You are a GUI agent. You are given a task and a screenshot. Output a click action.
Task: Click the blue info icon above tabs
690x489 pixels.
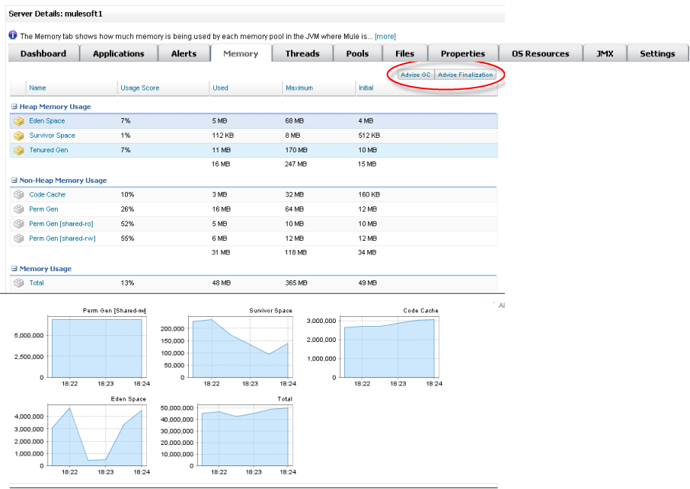13,36
